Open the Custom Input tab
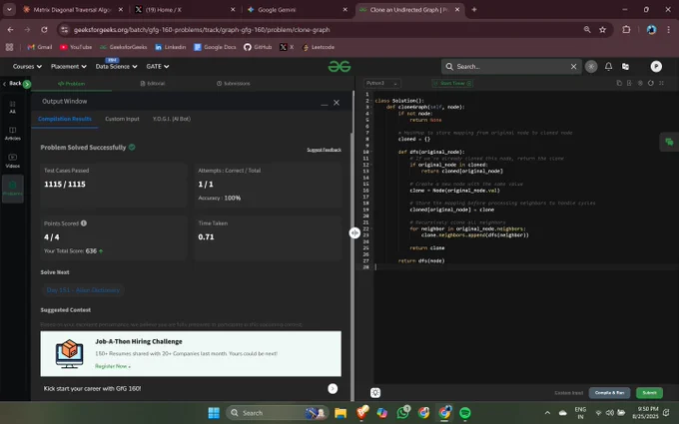Image resolution: width=679 pixels, height=424 pixels. [122, 119]
